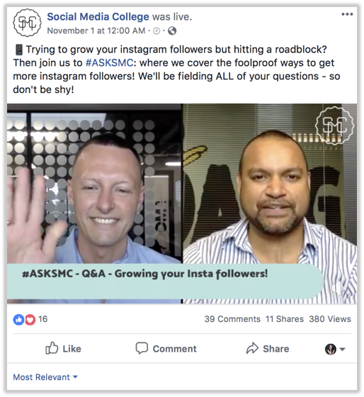The width and height of the screenshot is (364, 397).
Task: Click the clock scheduled-time icon
Action: click(x=157, y=31)
